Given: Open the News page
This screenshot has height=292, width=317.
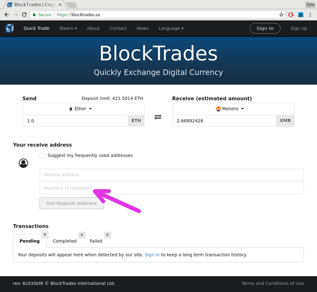Looking at the screenshot, I should tap(143, 28).
